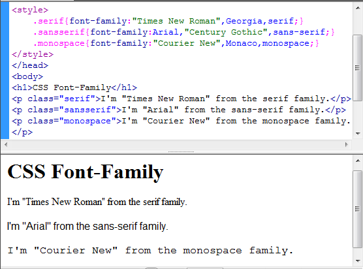Click the <h1>CSS Font-Family</h1> code line
The width and height of the screenshot is (363, 269).
coord(74,87)
